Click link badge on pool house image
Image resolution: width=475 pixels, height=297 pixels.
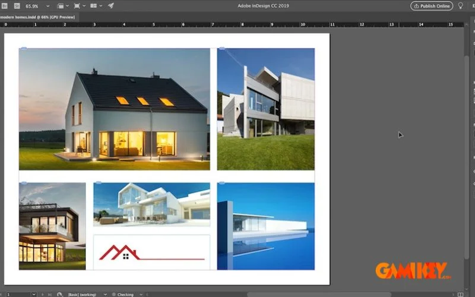[x=221, y=183]
